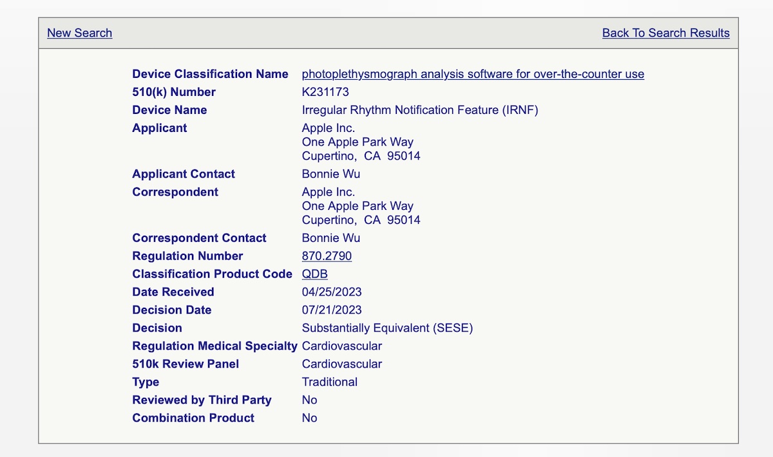Screen dimensions: 773x457
Task: Click the Device Classification Name label
Action: (x=210, y=74)
